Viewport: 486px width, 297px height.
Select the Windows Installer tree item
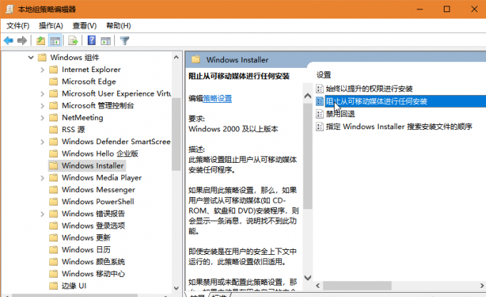[93, 166]
